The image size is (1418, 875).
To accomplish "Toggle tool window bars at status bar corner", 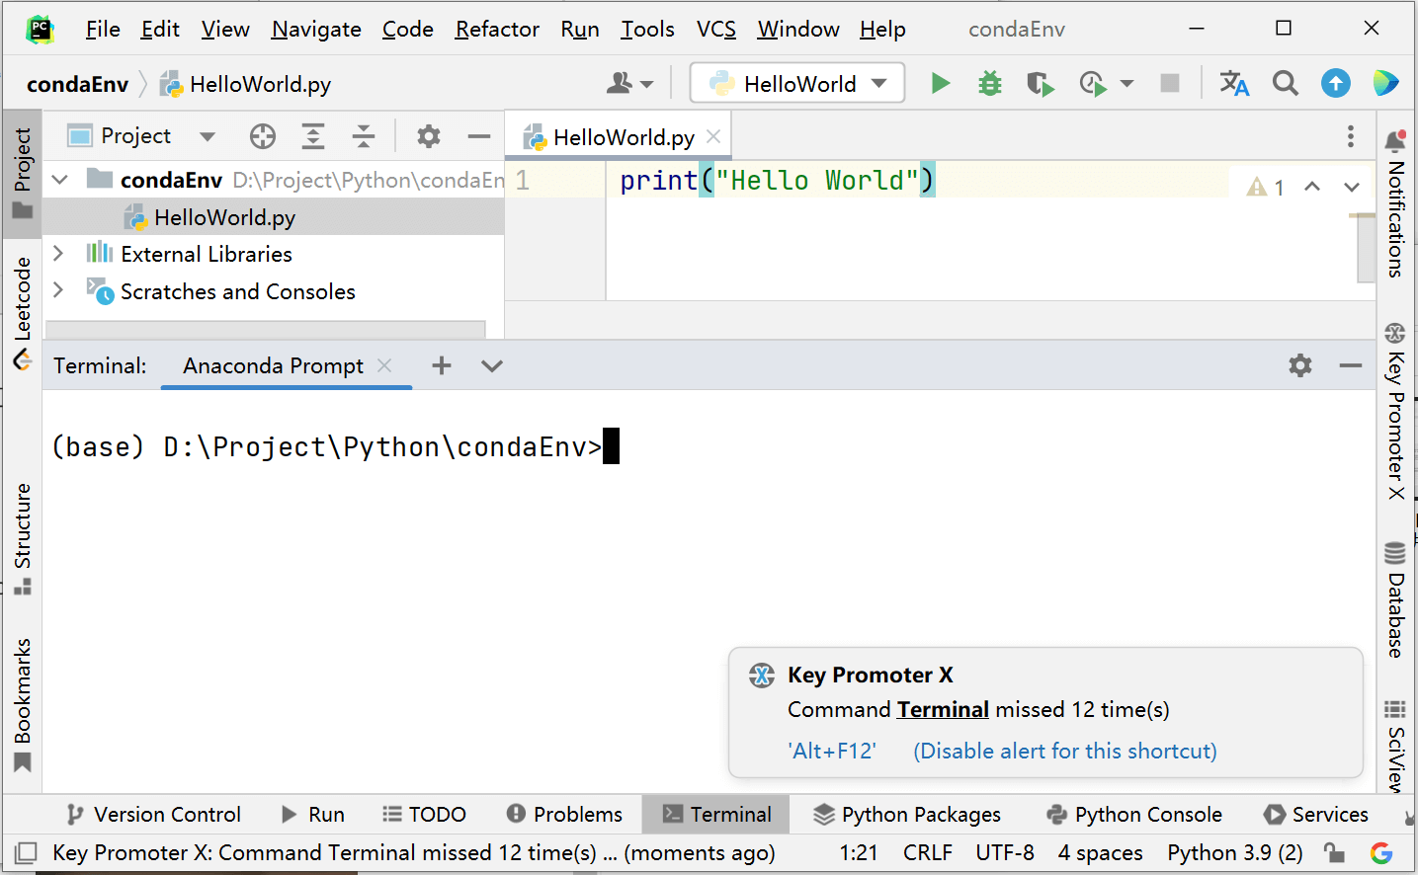I will point(26,852).
